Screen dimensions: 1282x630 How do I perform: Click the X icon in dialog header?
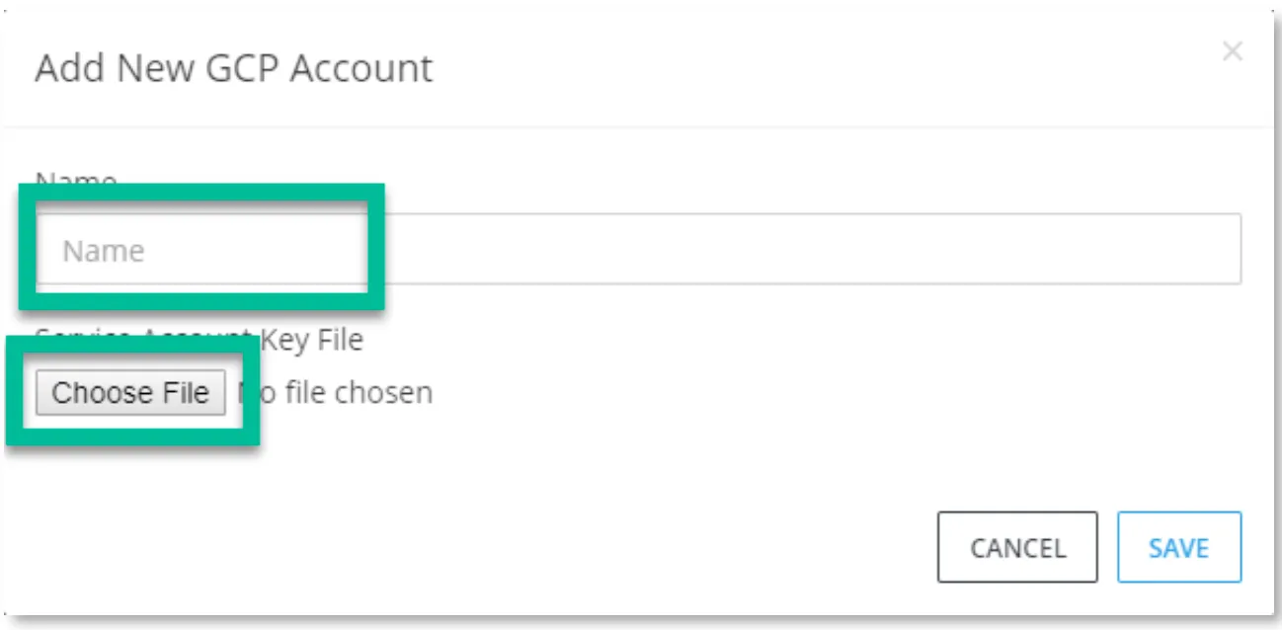pyautogui.click(x=1232, y=52)
